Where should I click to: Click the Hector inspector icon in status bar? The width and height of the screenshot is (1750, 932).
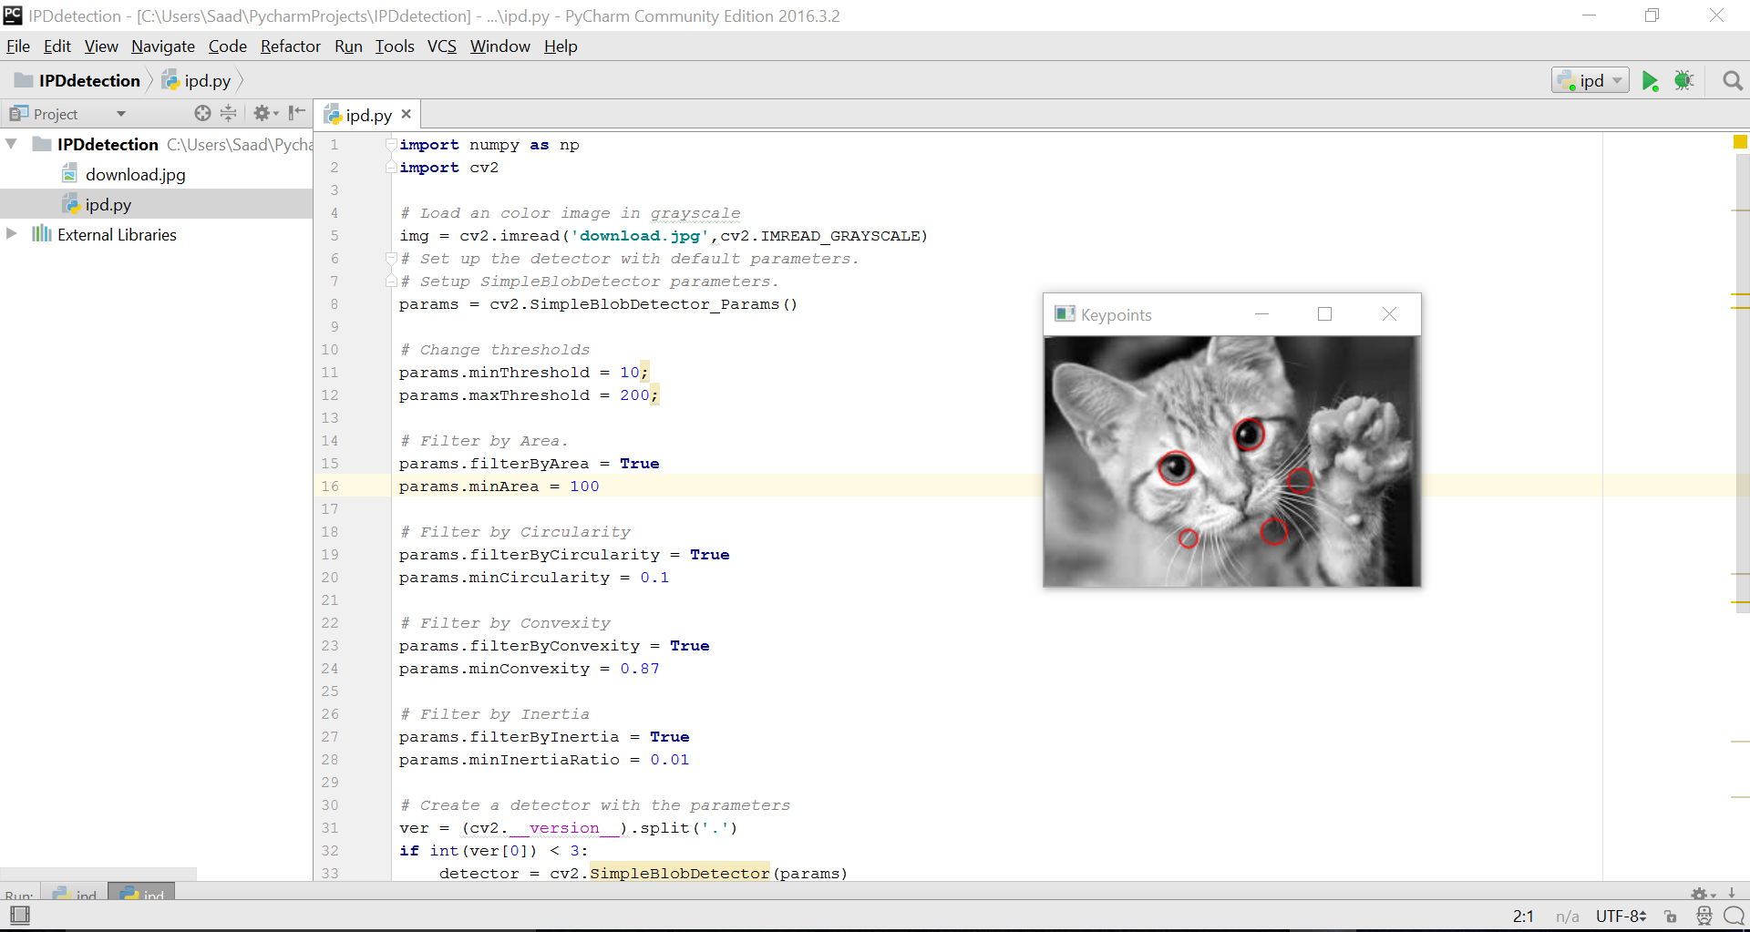coord(1704,916)
